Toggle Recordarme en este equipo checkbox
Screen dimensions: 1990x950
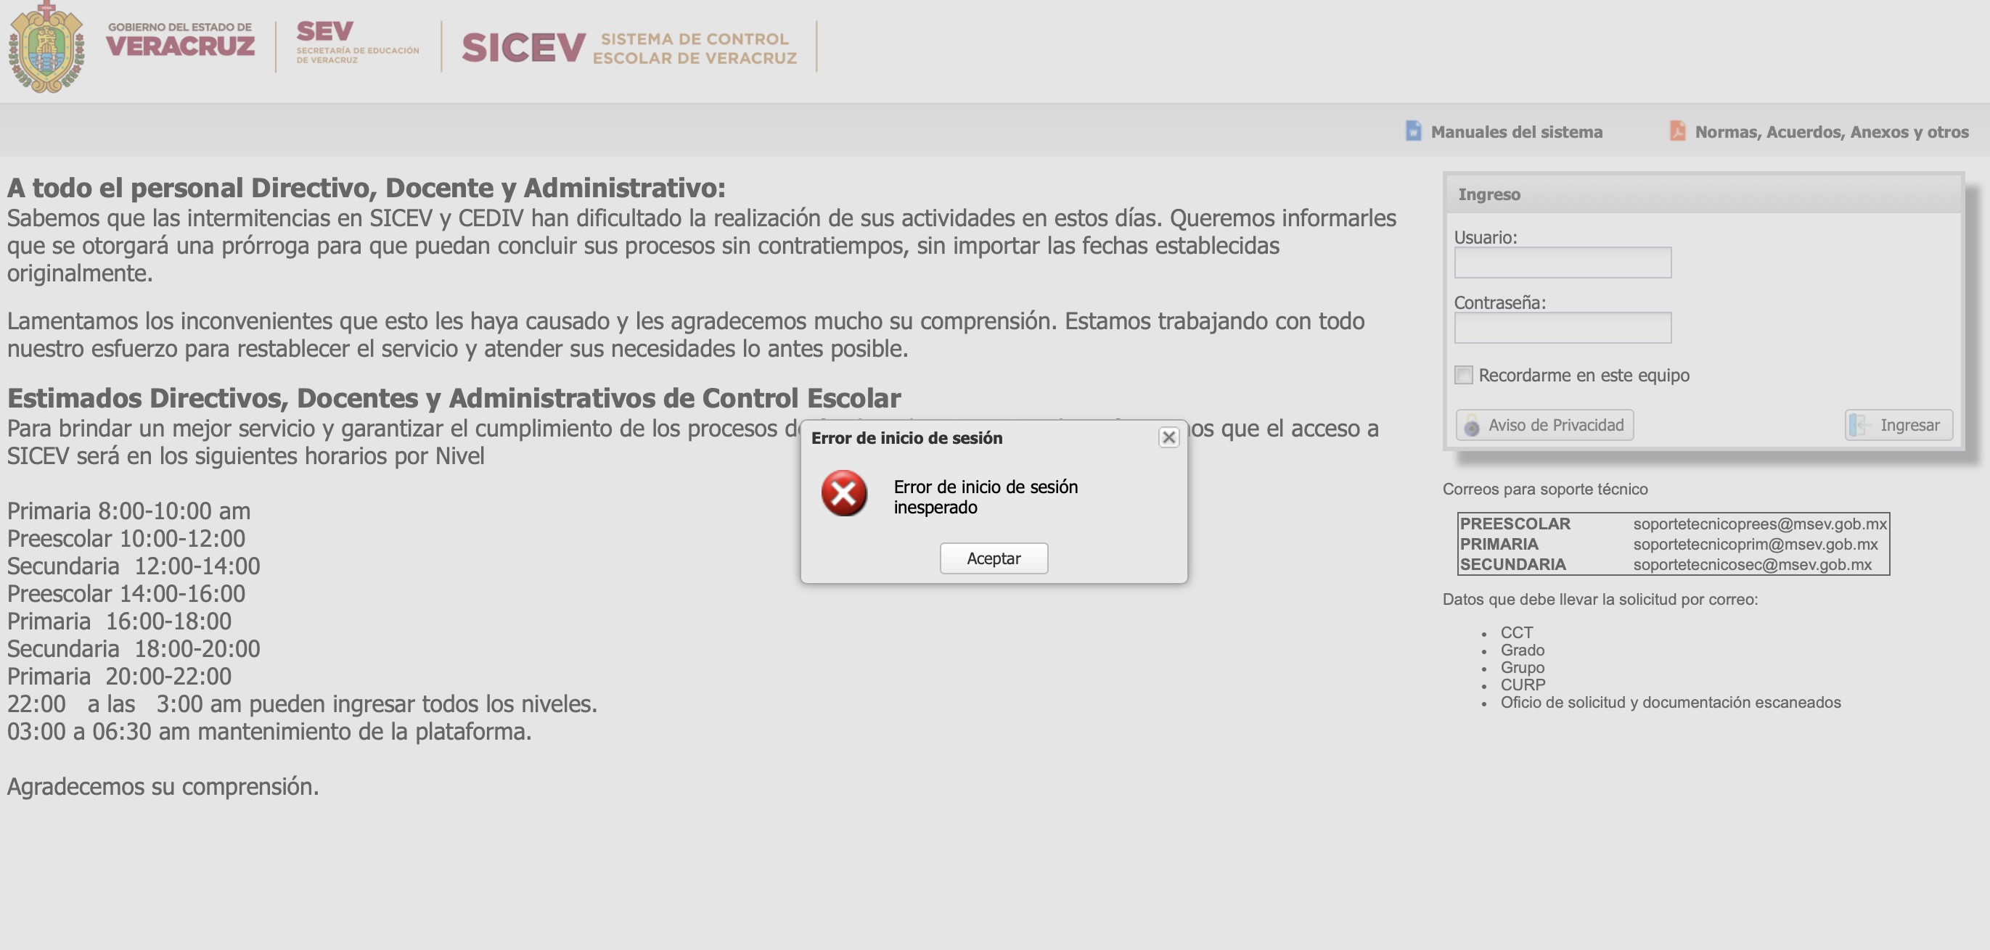pos(1463,375)
